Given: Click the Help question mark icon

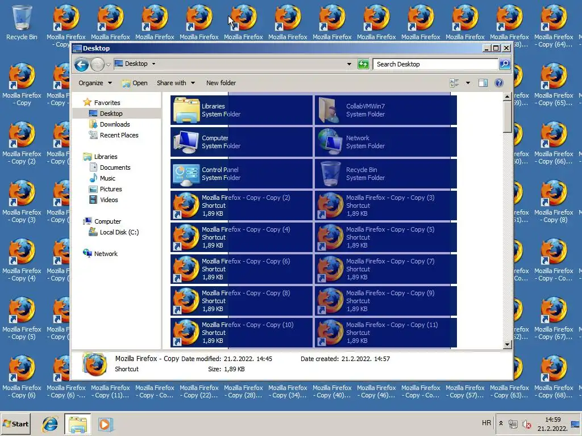Looking at the screenshot, I should 499,83.
